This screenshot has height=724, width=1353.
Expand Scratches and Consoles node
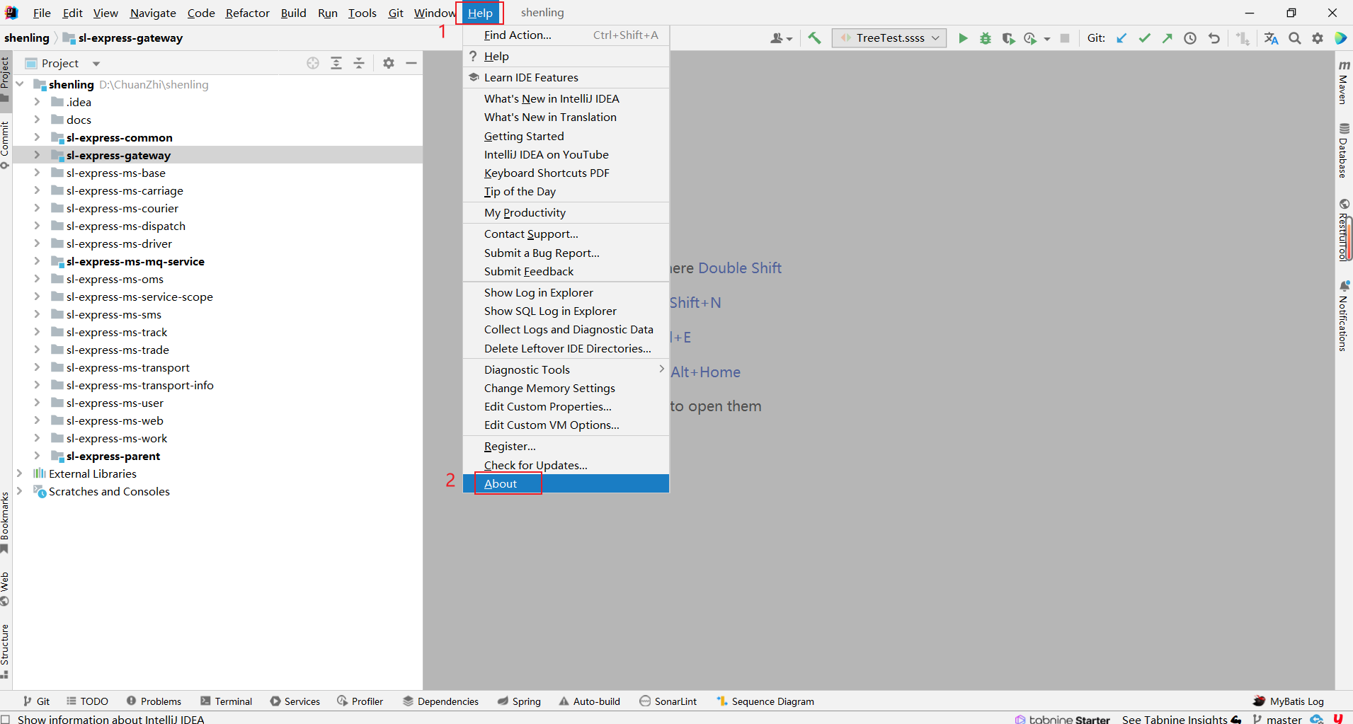tap(19, 491)
